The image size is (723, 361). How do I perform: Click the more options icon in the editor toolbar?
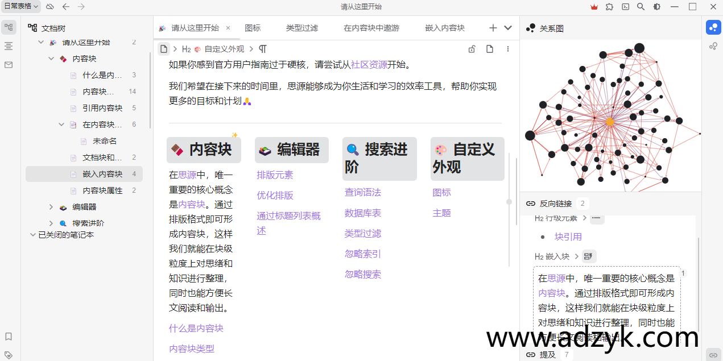point(508,49)
